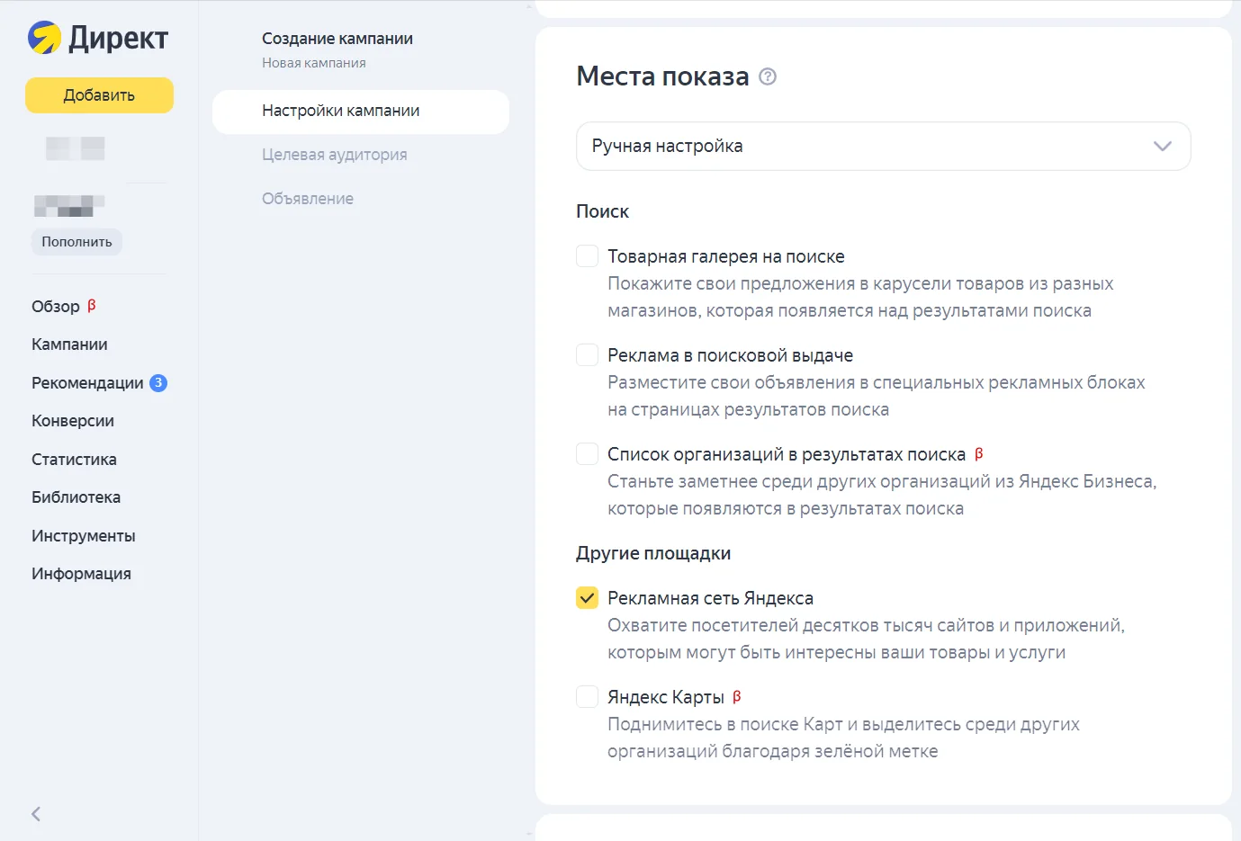Image resolution: width=1241 pixels, height=841 pixels.
Task: Click description starting with Станьте заметнее
Action: pyautogui.click(x=882, y=495)
